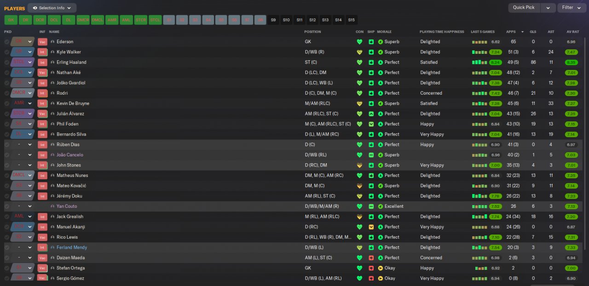The width and height of the screenshot is (589, 286).
Task: Sort by the AV RAT column header
Action: 572,32
